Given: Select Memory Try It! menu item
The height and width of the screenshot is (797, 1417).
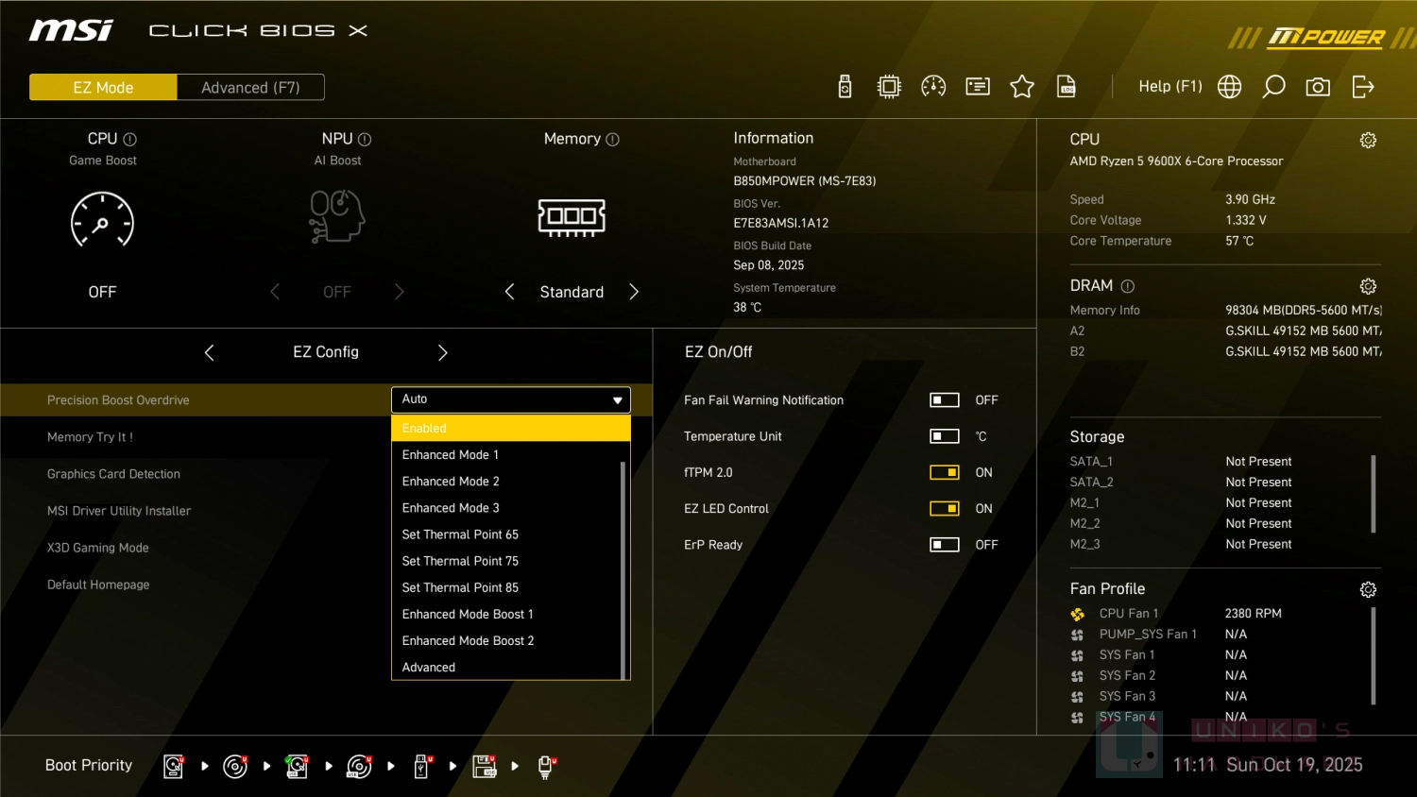Looking at the screenshot, I should click(91, 437).
